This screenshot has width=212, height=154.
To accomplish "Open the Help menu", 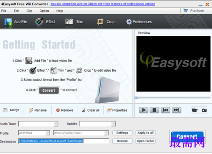I will (x=60, y=11).
